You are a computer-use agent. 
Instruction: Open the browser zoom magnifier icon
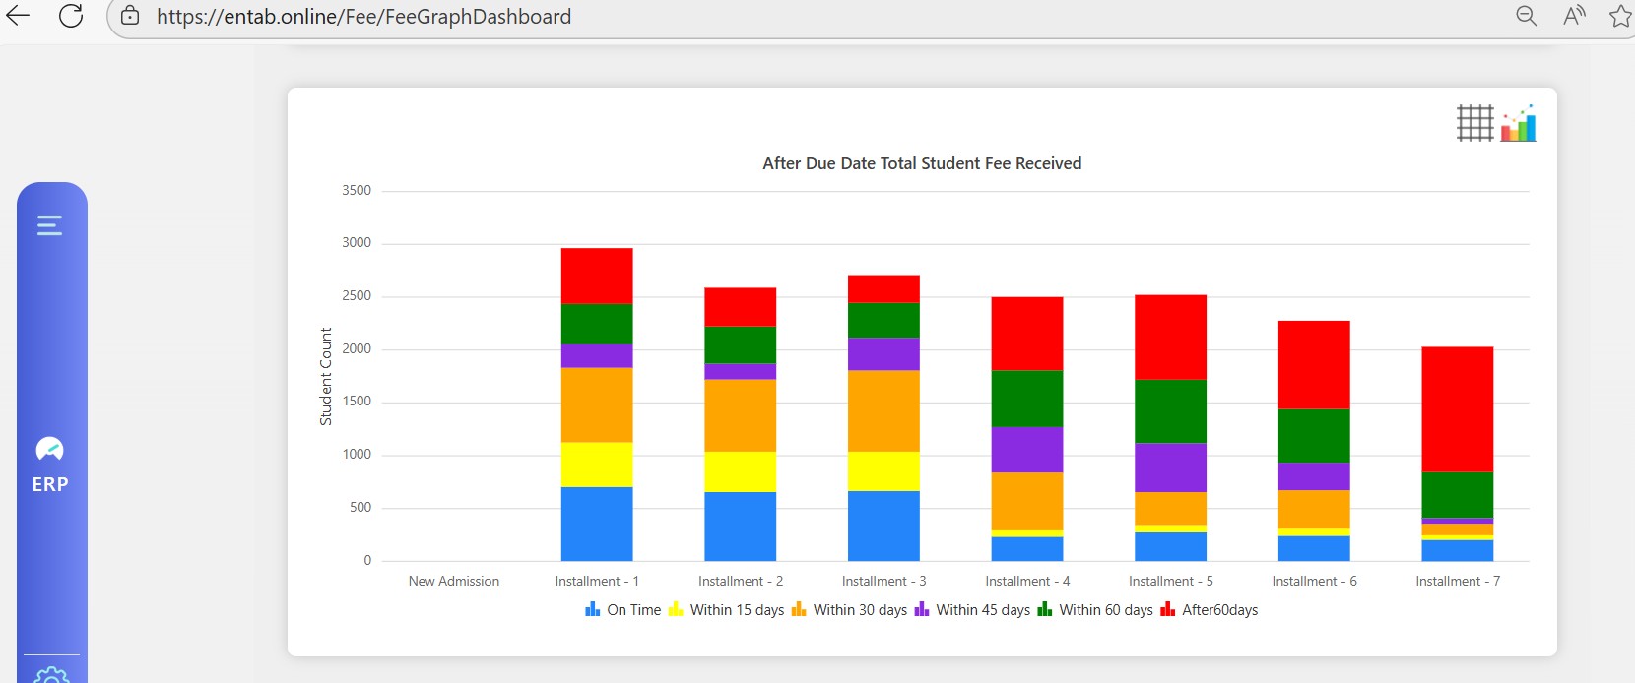1526,16
